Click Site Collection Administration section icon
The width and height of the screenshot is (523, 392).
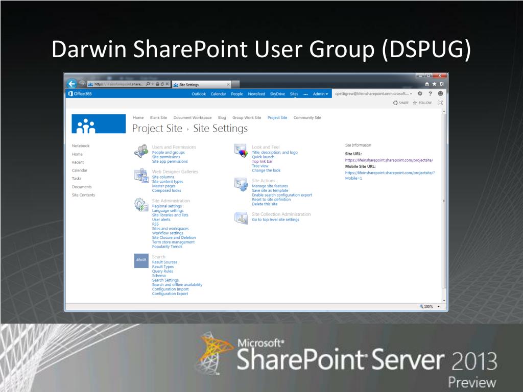point(241,218)
